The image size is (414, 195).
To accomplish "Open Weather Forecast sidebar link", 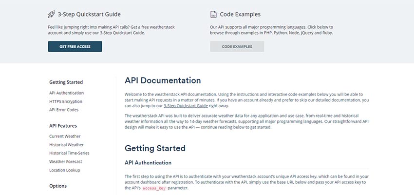I will (x=66, y=162).
